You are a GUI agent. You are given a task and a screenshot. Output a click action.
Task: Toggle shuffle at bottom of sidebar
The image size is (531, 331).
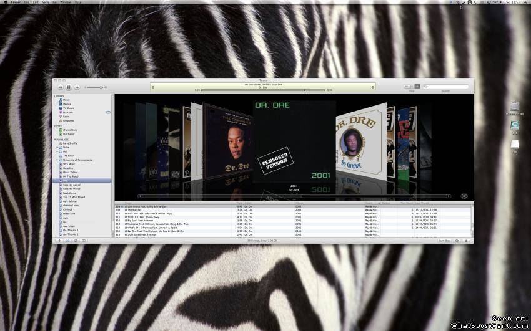(67, 241)
